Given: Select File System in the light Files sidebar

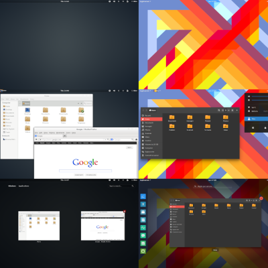Looking at the screenshot, I should pyautogui.click(x=9, y=129).
